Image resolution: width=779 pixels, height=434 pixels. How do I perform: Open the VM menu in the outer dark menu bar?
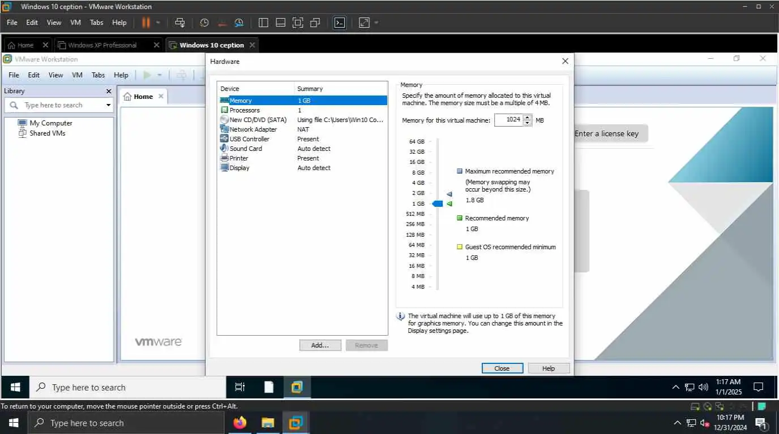coord(75,23)
